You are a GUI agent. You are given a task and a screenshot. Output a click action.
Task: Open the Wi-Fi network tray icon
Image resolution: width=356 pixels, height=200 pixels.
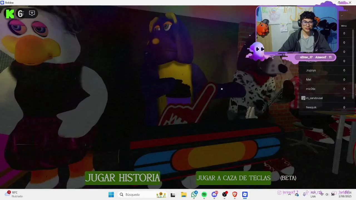click(322, 194)
